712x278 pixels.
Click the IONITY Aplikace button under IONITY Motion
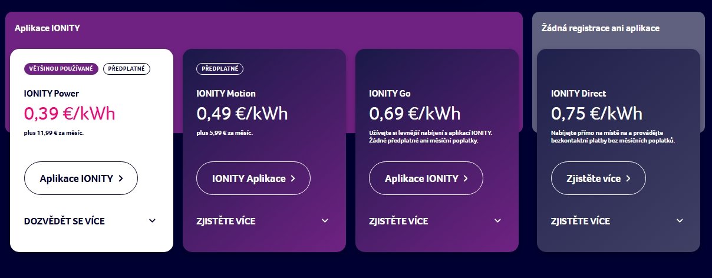point(253,178)
